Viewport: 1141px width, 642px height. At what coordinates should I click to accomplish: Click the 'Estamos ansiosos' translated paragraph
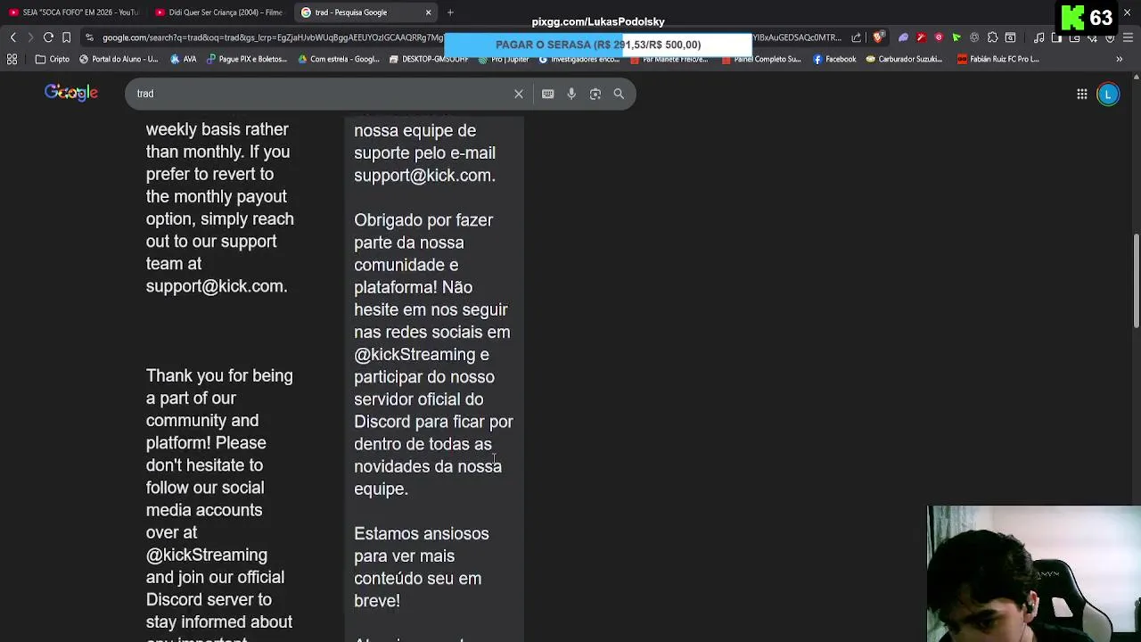point(422,567)
